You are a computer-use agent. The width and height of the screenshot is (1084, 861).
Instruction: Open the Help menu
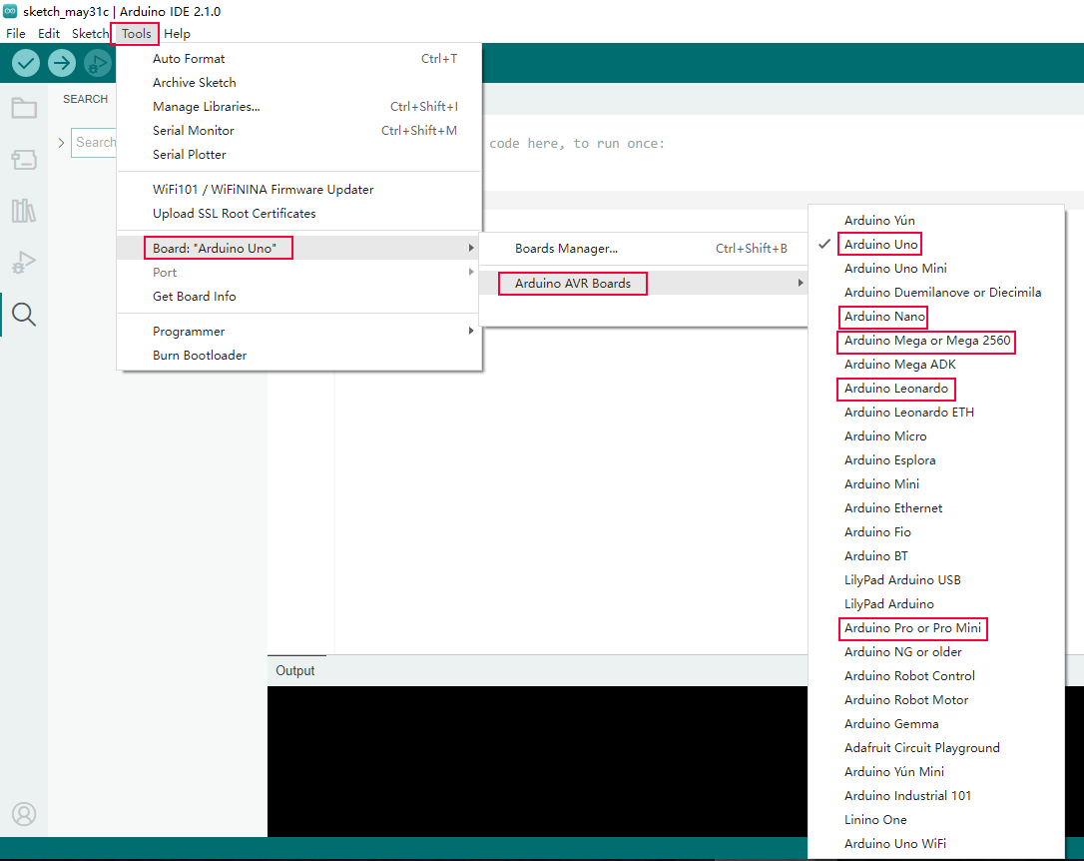(177, 33)
